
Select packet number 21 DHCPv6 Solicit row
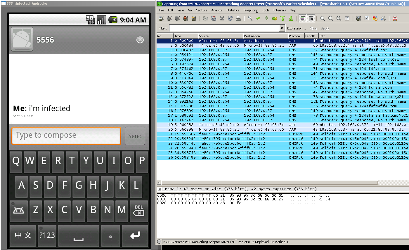[x=283, y=134]
